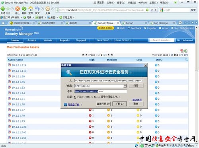Open the 游戏 favorites-bar dropdown

(x=21, y=18)
